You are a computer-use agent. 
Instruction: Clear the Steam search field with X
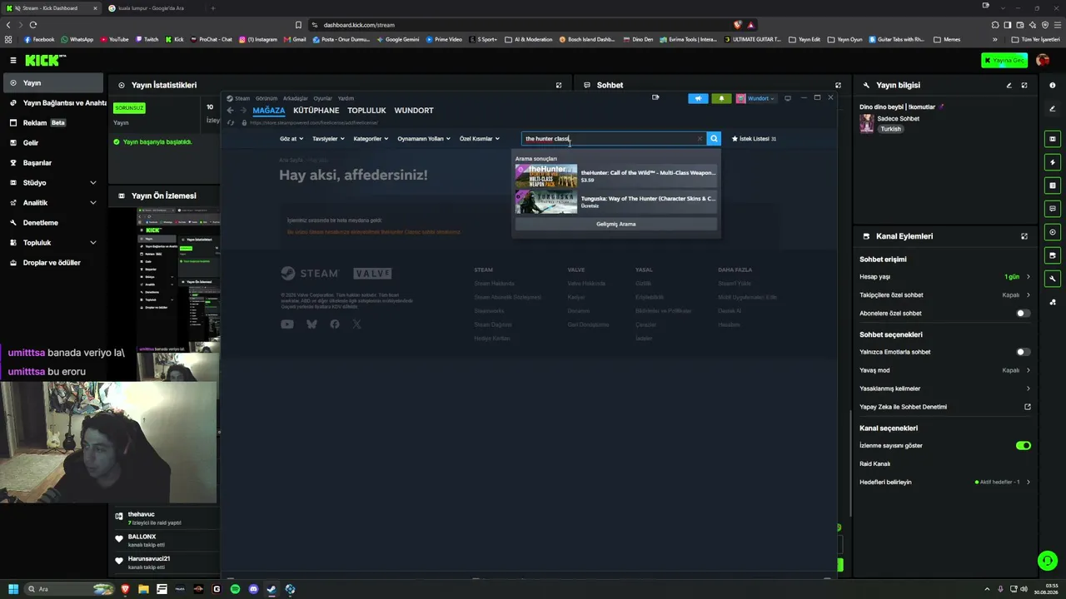click(x=700, y=139)
